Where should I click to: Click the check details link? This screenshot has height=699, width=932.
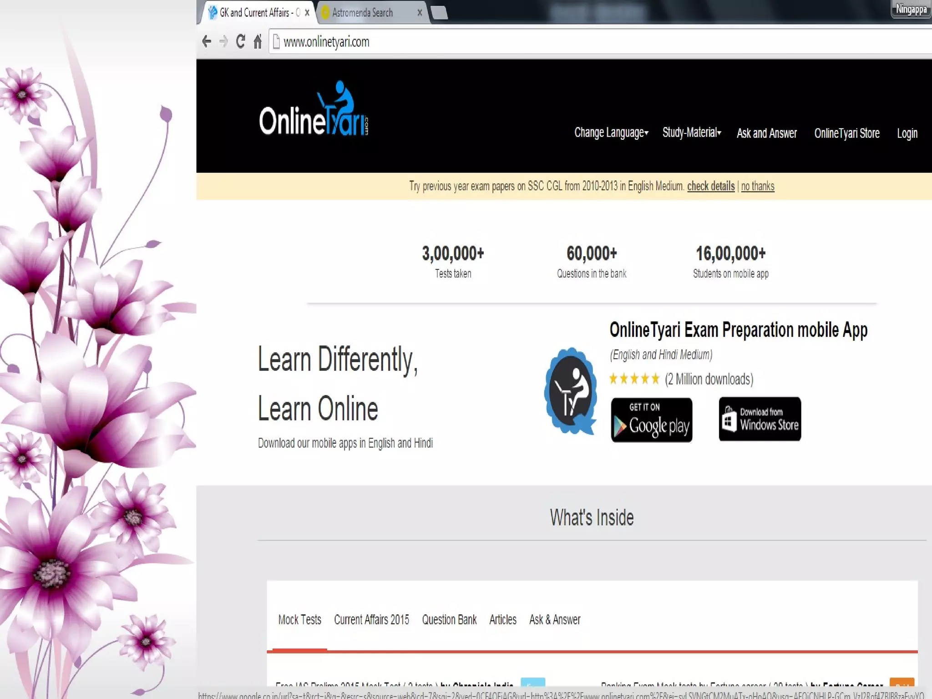point(710,186)
